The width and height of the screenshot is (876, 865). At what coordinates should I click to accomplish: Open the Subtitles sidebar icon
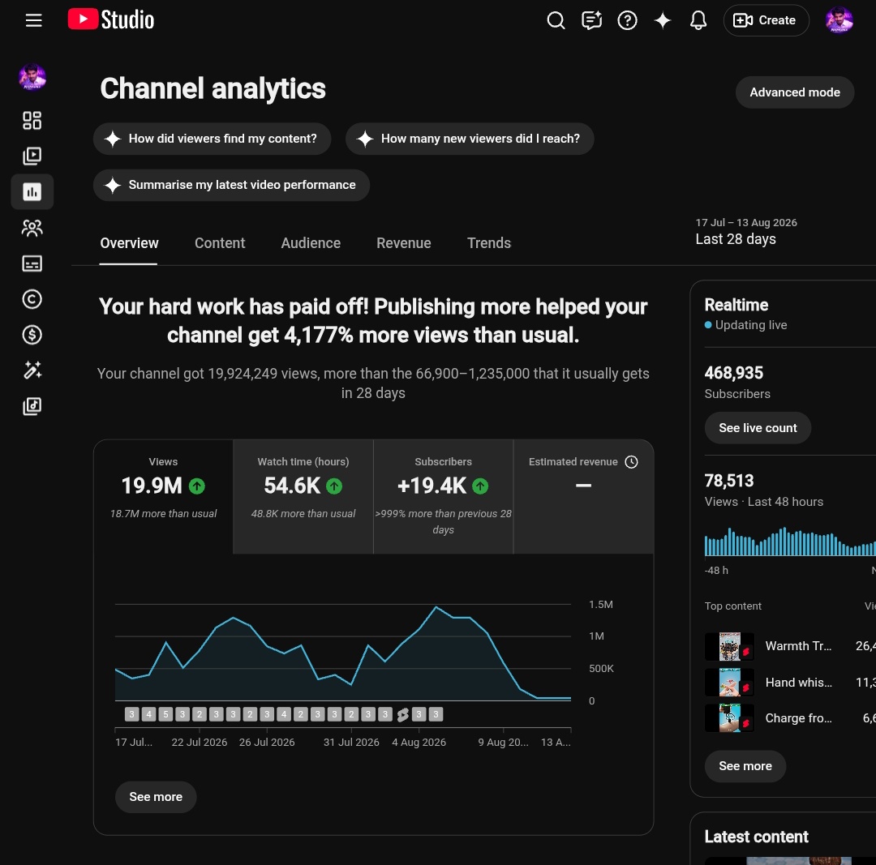(32, 263)
